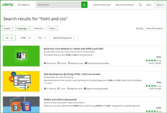
Task: Click the green search magnifier button
Action: (x=84, y=5)
